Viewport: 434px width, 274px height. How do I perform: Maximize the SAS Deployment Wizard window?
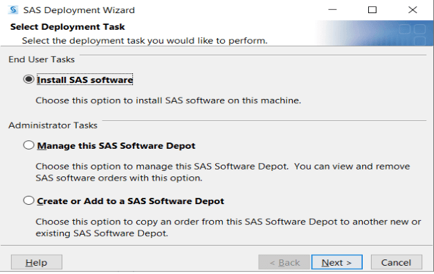372,10
